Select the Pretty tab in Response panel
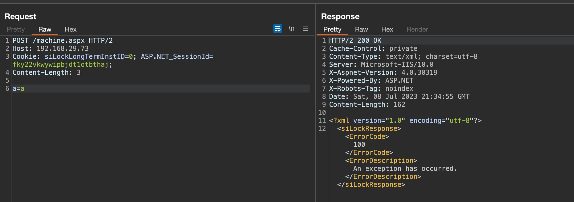The image size is (574, 202). click(x=332, y=29)
